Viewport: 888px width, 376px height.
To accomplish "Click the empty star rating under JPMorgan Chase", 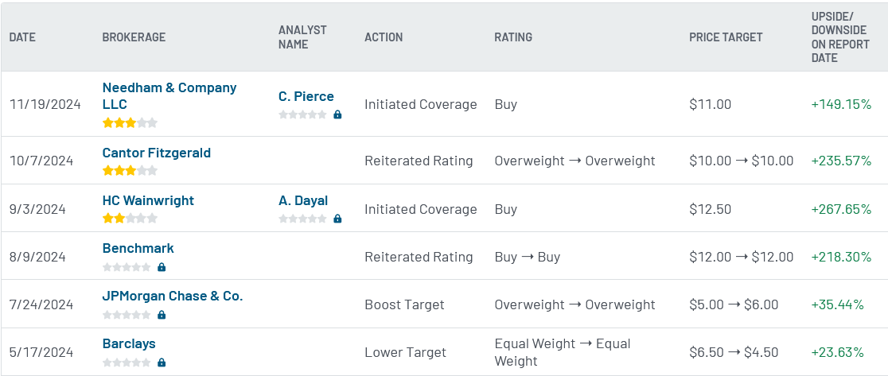I will click(127, 314).
